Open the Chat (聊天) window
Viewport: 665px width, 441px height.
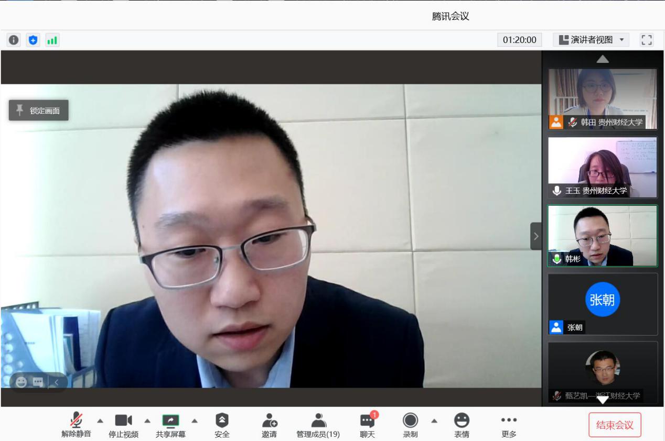point(367,424)
